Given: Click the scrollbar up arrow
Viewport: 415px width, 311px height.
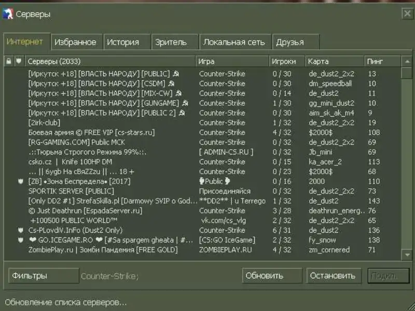Looking at the screenshot, I should click(x=407, y=61).
